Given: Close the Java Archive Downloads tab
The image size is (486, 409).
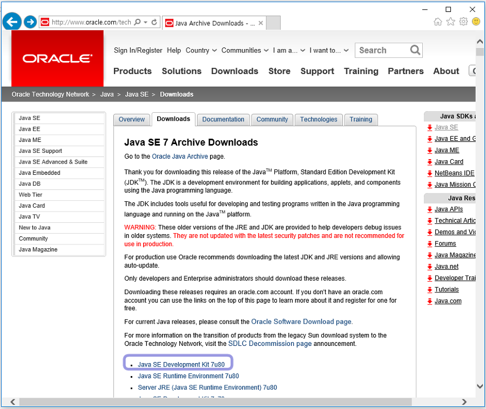Looking at the screenshot, I should point(261,23).
